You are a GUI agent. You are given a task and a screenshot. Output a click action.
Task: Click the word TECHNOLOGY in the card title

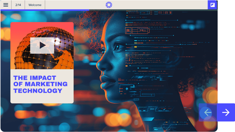click(x=38, y=91)
